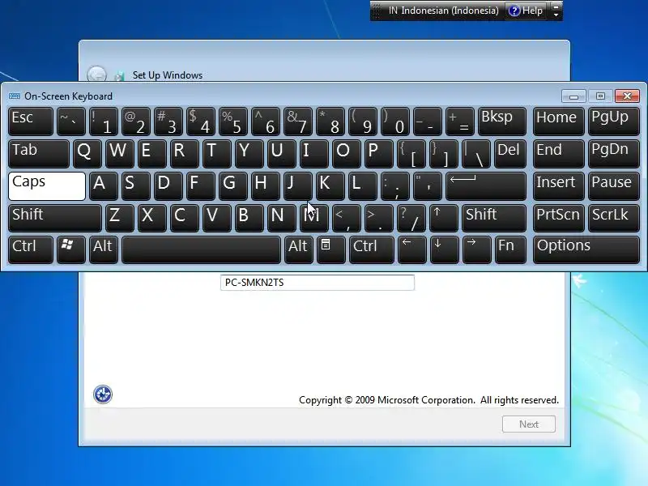
Task: Click the tilde backtick key
Action: [71, 122]
